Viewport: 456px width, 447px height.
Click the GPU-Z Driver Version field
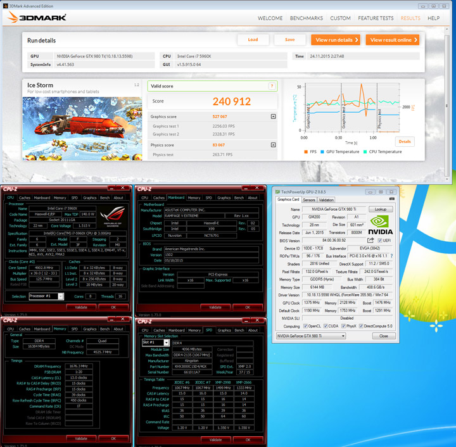347,295
